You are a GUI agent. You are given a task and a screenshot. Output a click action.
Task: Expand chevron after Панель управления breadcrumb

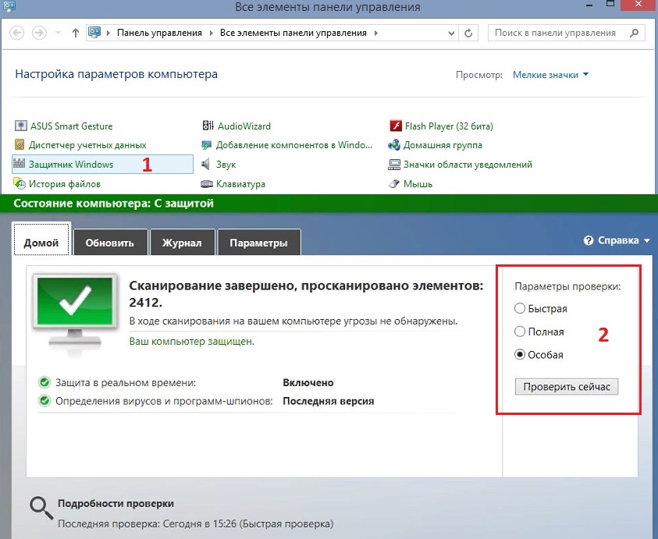pos(211,33)
